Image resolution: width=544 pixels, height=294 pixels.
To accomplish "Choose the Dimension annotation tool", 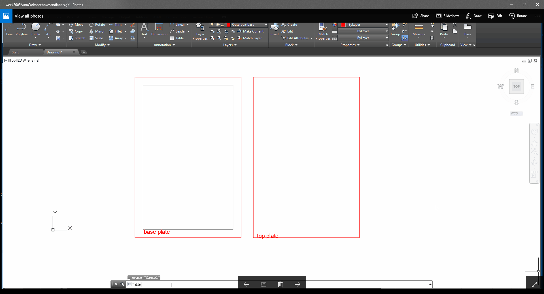I will (159, 30).
